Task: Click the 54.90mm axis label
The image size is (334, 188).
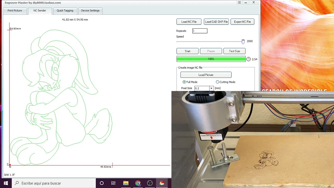Action: (15, 28)
